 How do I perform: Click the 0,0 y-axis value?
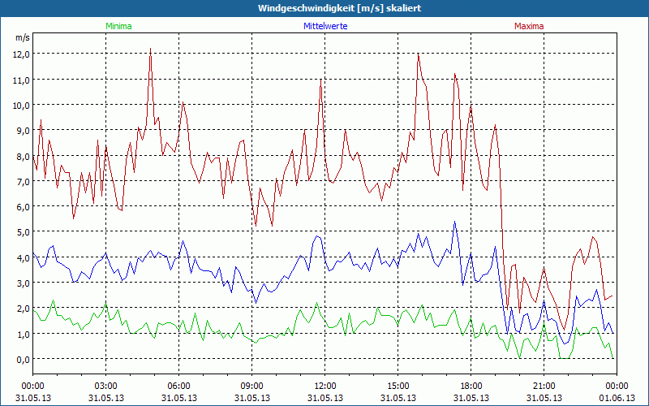pyautogui.click(x=24, y=359)
